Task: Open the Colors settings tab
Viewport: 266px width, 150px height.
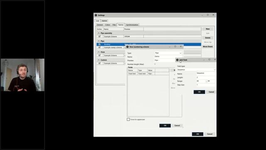Action: (108, 25)
